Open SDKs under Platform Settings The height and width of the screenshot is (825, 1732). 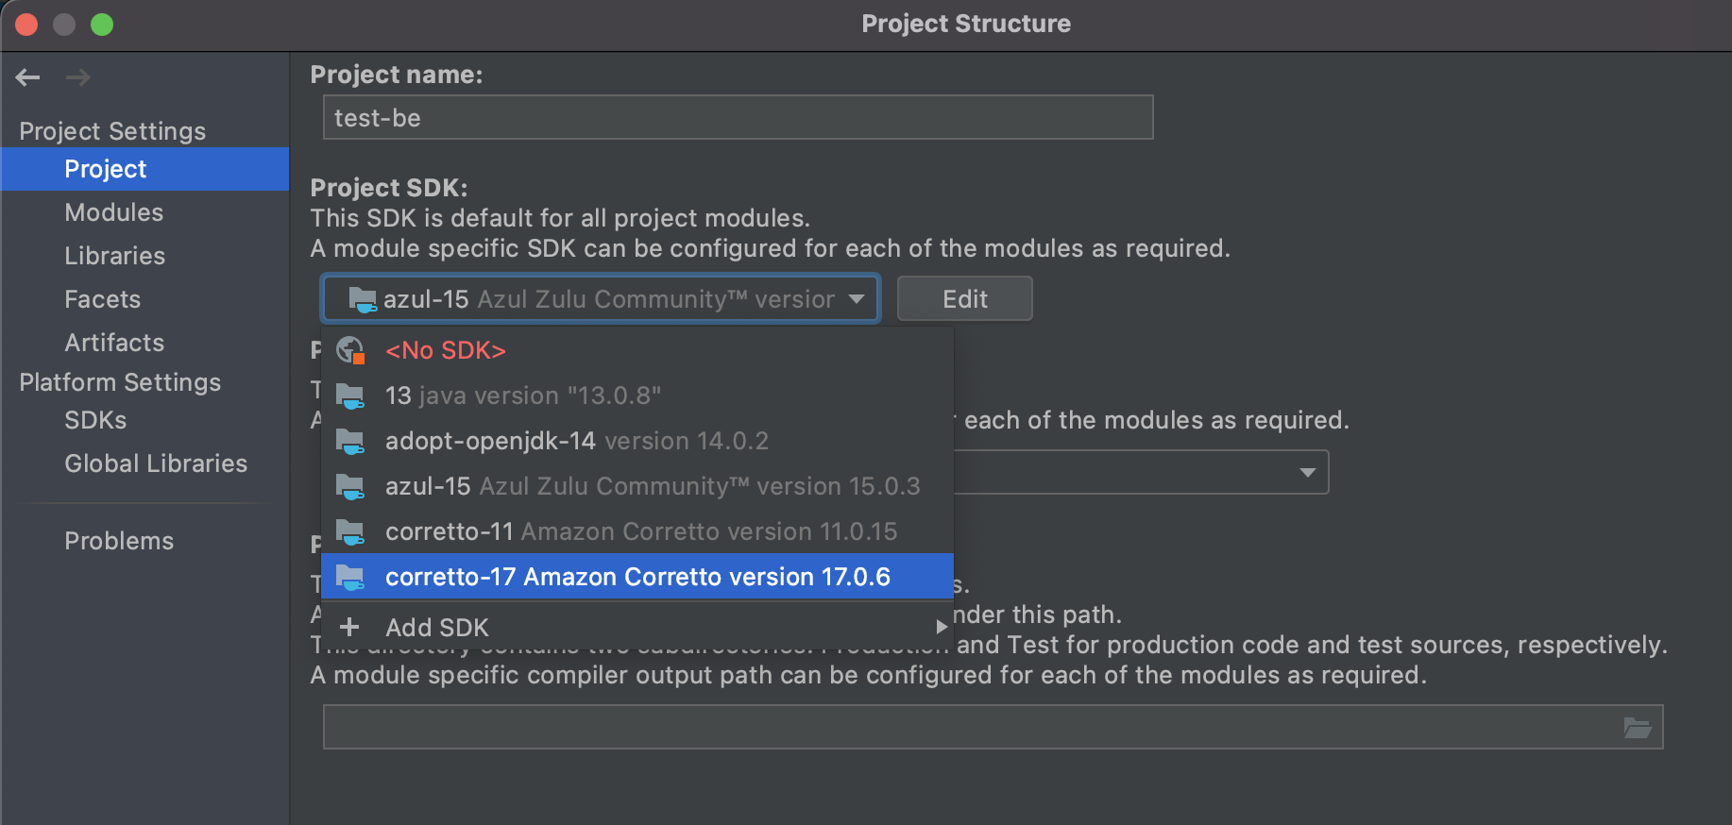click(144, 420)
